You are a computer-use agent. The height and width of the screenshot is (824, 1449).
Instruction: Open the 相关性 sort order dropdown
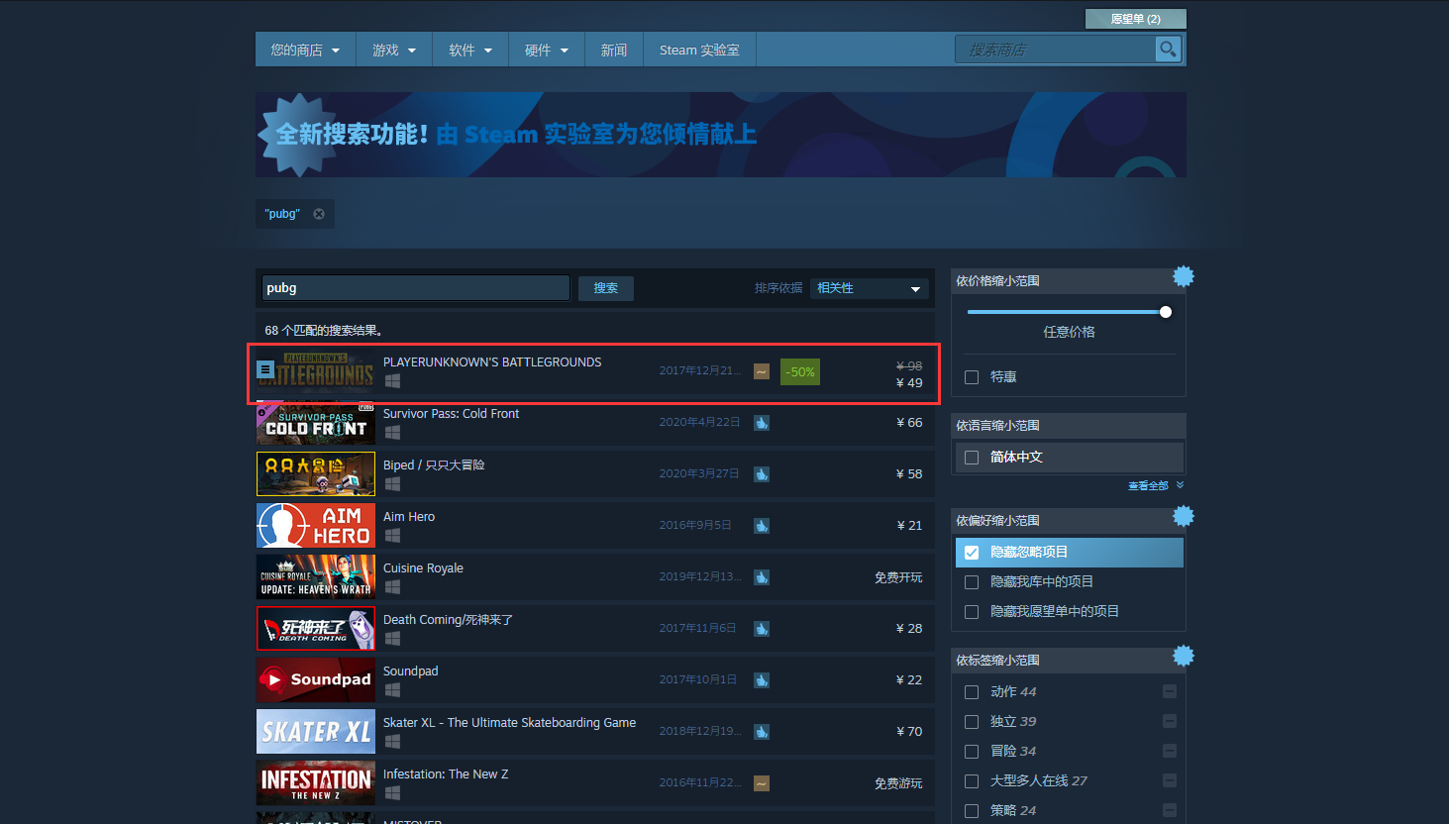click(x=870, y=288)
